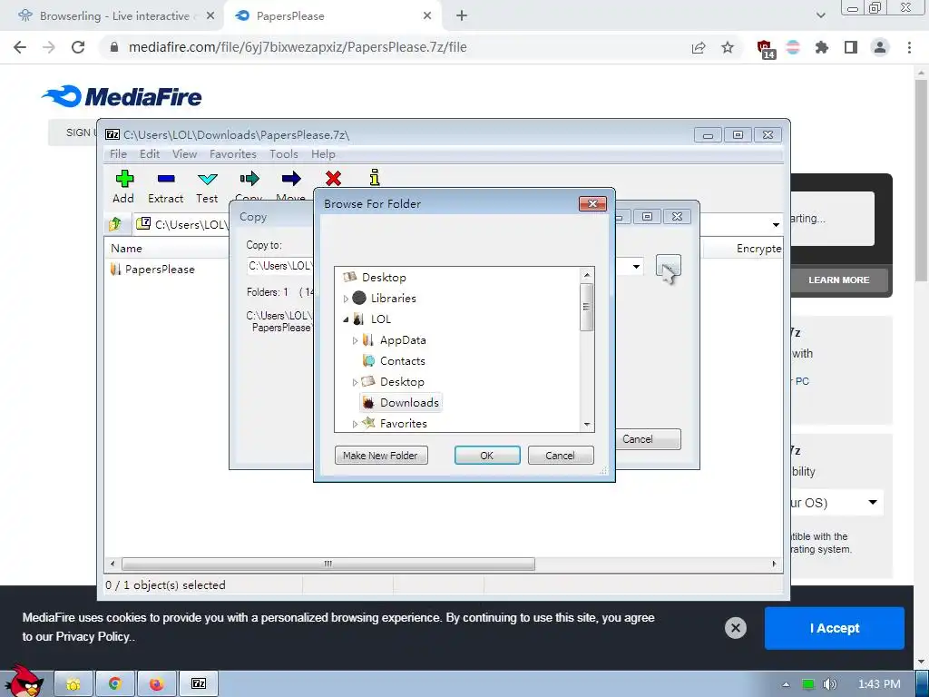Click the red X Delete toolbar icon

333,179
